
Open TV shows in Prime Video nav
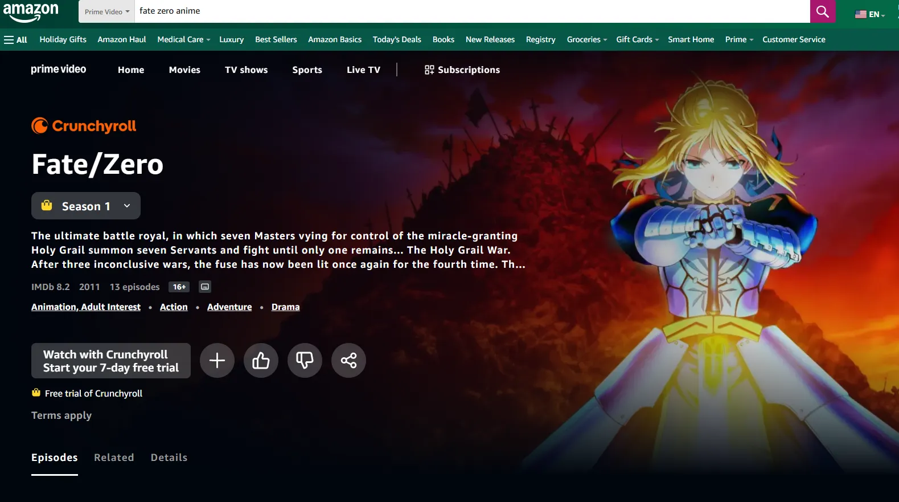tap(246, 70)
